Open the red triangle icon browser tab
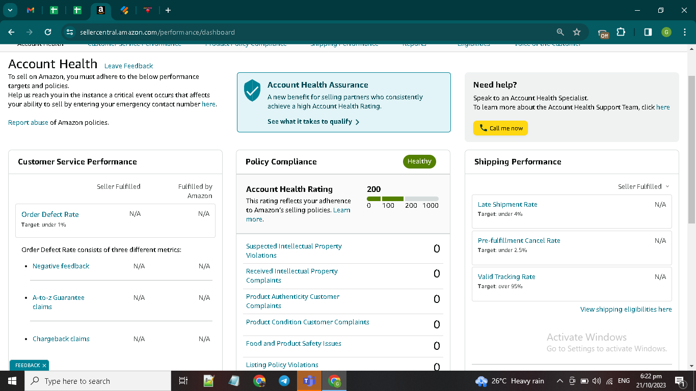 (x=148, y=10)
